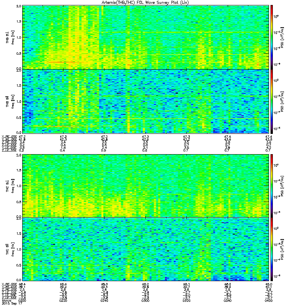Click the '4.2' Y_LE_SSE value under THB

(269, 148)
